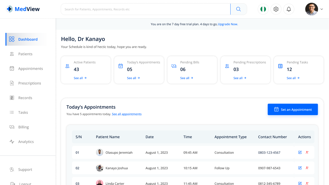Open the settings gear icon
Viewport: 329px width, 185px height.
pyautogui.click(x=276, y=9)
